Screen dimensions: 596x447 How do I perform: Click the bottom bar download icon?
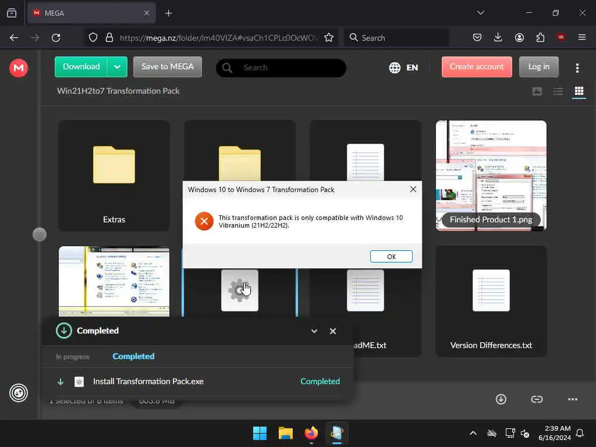[x=501, y=399]
